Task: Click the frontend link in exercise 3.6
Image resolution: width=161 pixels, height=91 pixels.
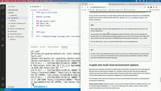Action: 126,29
